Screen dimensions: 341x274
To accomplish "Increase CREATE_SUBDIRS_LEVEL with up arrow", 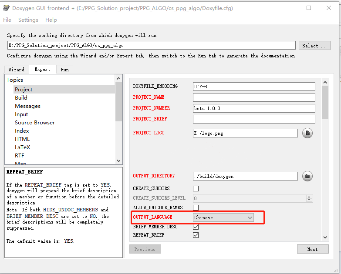I will click(x=309, y=197).
